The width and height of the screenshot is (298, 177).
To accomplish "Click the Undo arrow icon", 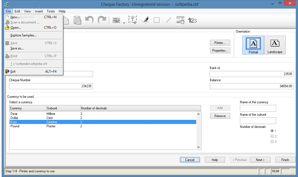I will point(89,20).
